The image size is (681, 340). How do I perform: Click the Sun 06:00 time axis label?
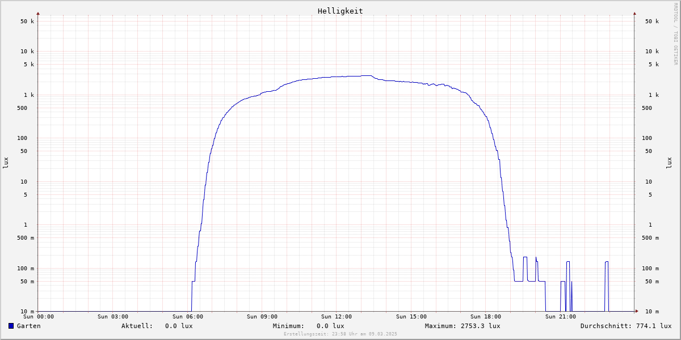pos(188,317)
